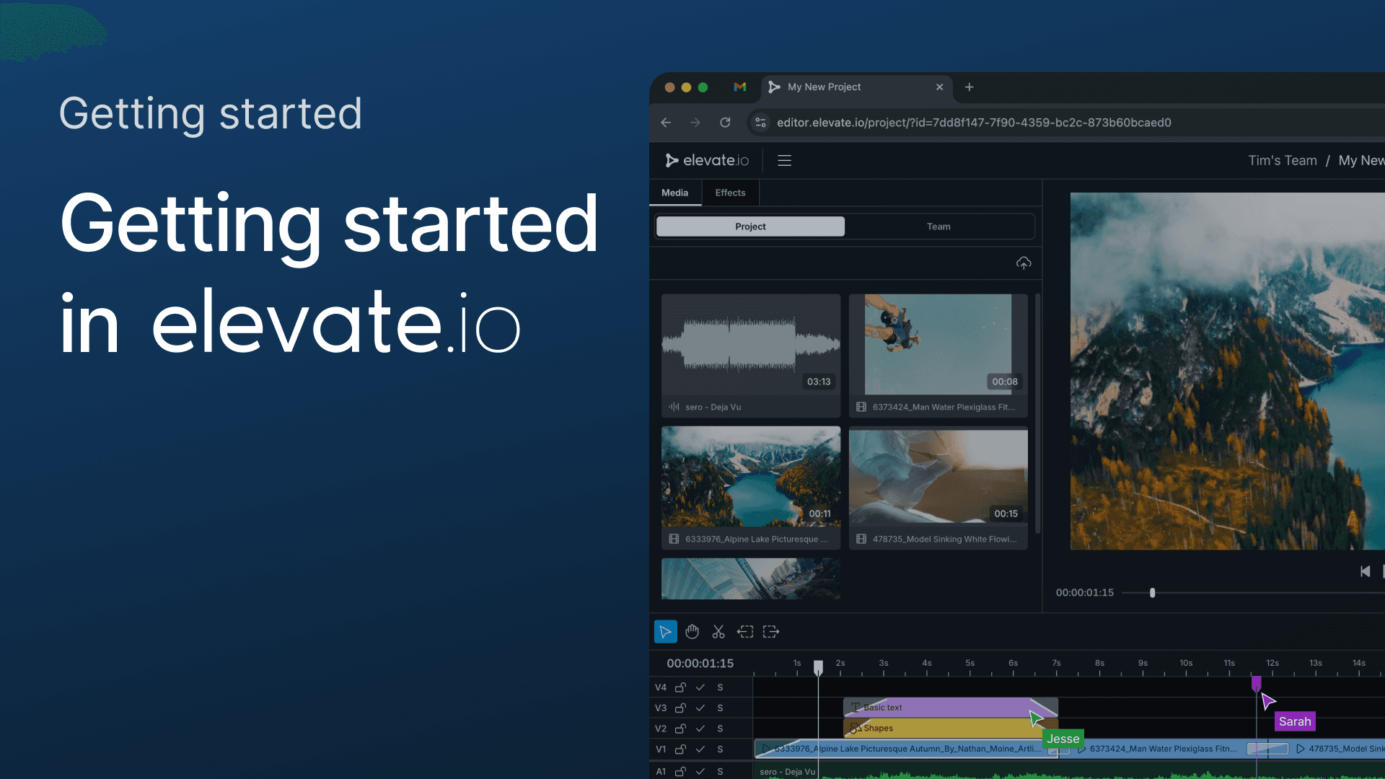Click the 03:13 duration badge on audio

pos(819,382)
